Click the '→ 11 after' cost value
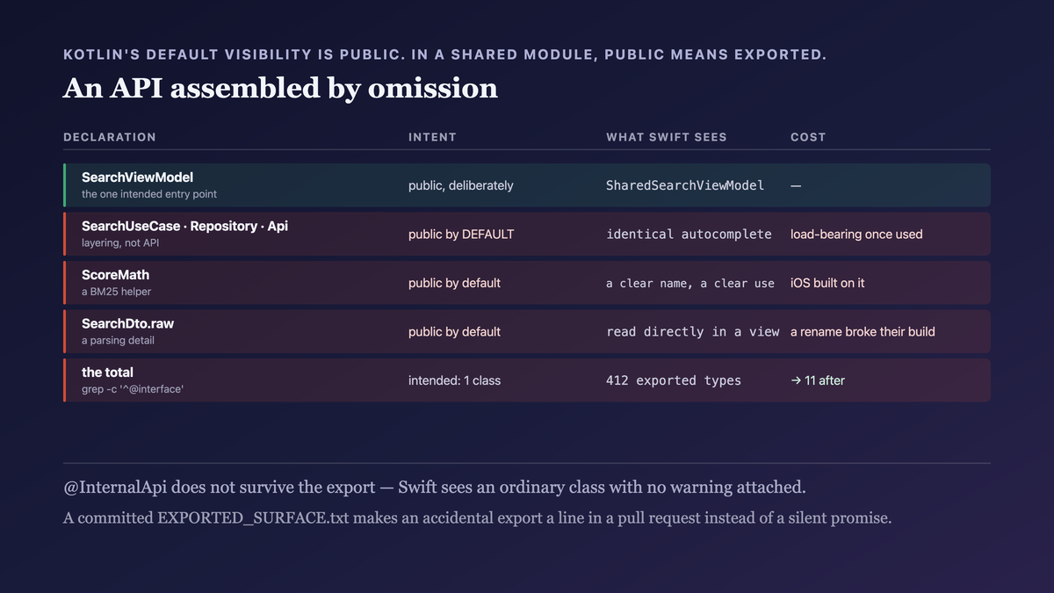Viewport: 1054px width, 593px height. (x=818, y=380)
